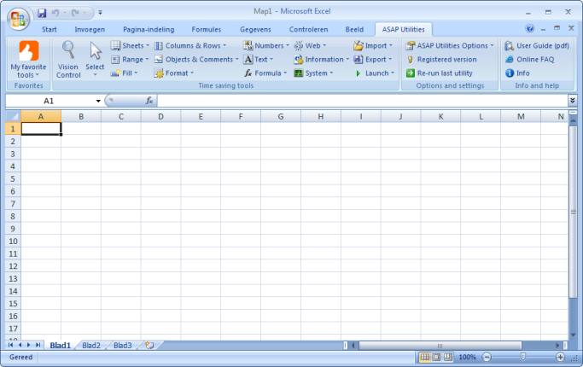
Task: Open the Export tools menu
Action: coord(373,60)
